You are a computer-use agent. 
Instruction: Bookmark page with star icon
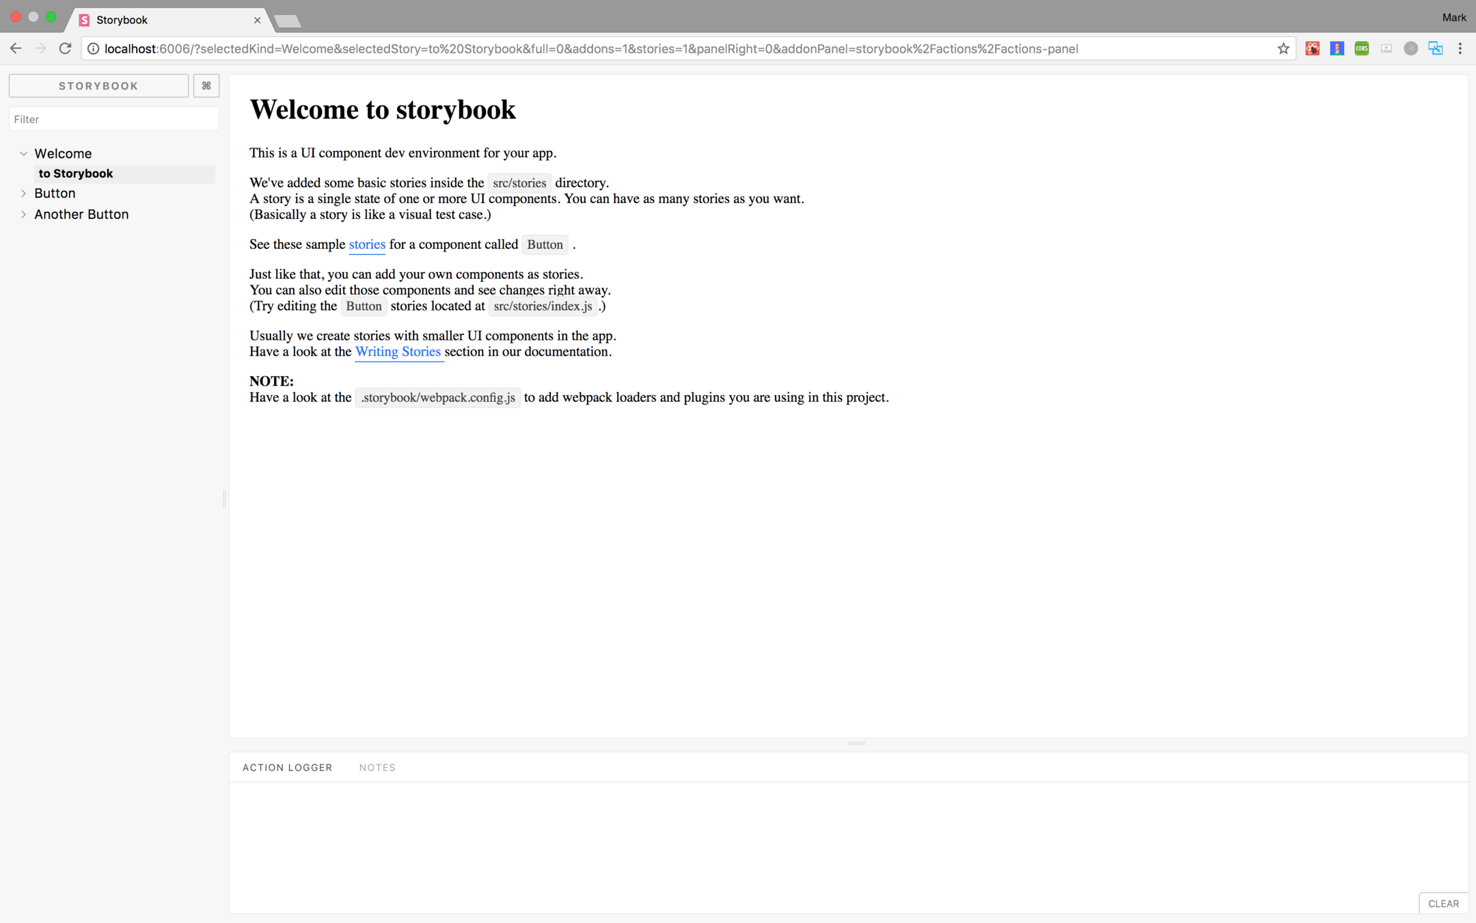click(x=1283, y=49)
